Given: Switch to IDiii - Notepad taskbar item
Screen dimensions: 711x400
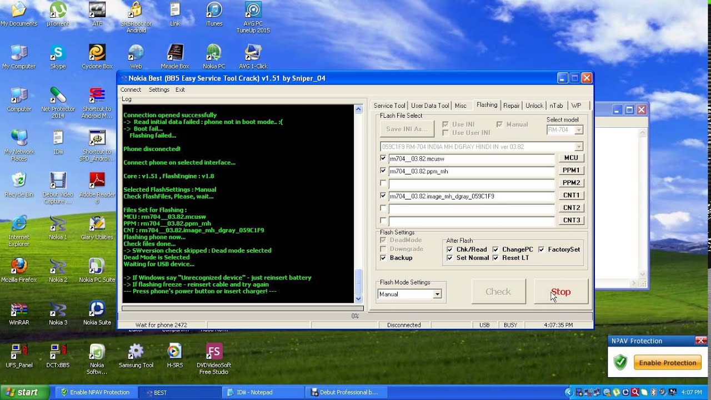Looking at the screenshot, I should click(263, 392).
